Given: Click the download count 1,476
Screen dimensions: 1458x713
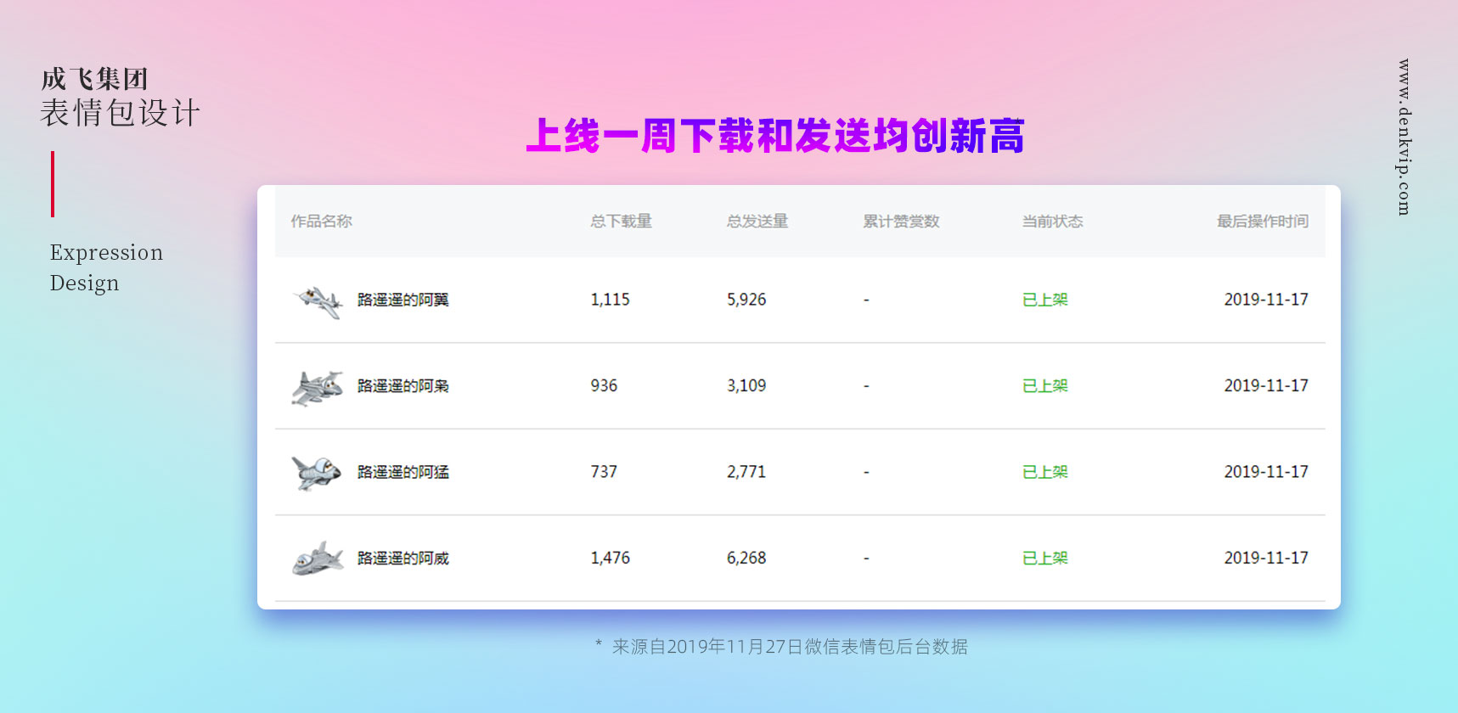Looking at the screenshot, I should click(610, 559).
